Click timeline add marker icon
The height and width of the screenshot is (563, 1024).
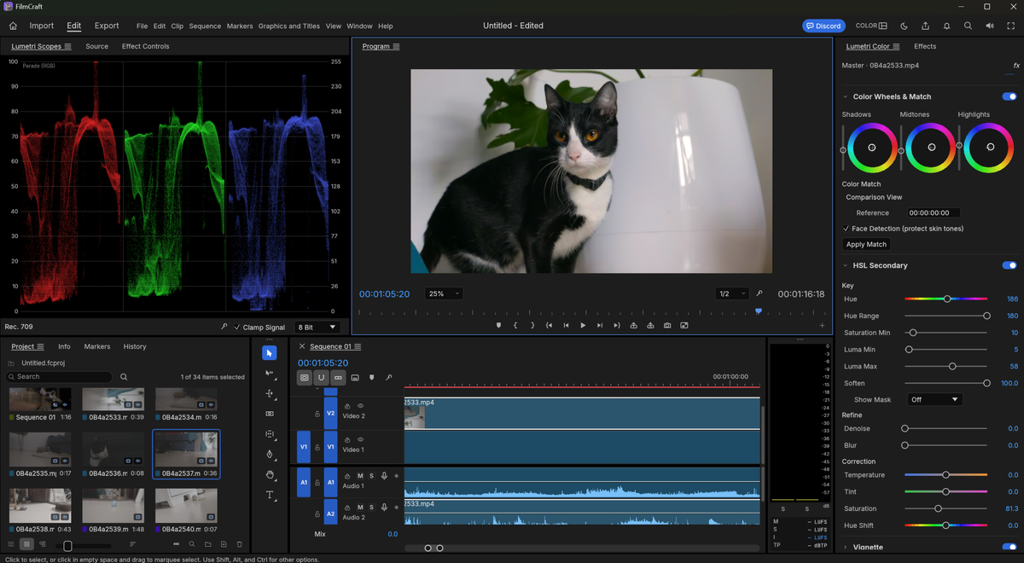(x=372, y=377)
